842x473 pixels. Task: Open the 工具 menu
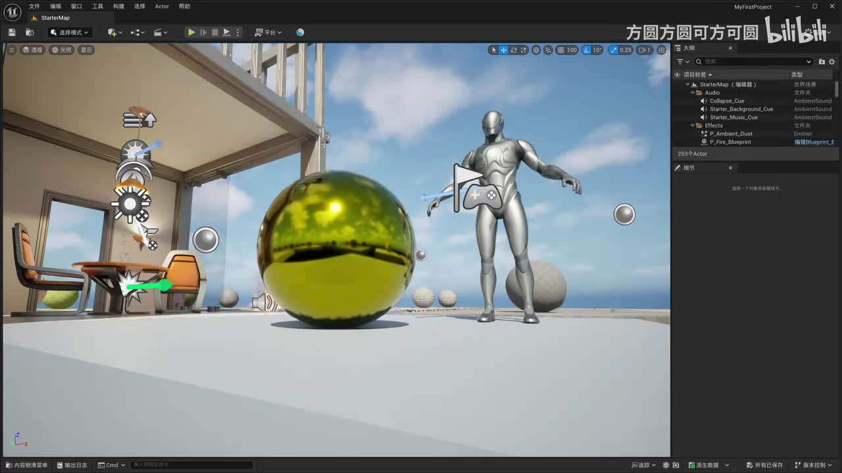click(x=97, y=7)
